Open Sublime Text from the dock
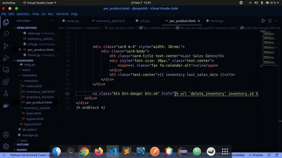The height and width of the screenshot is (158, 282). (x=126, y=151)
